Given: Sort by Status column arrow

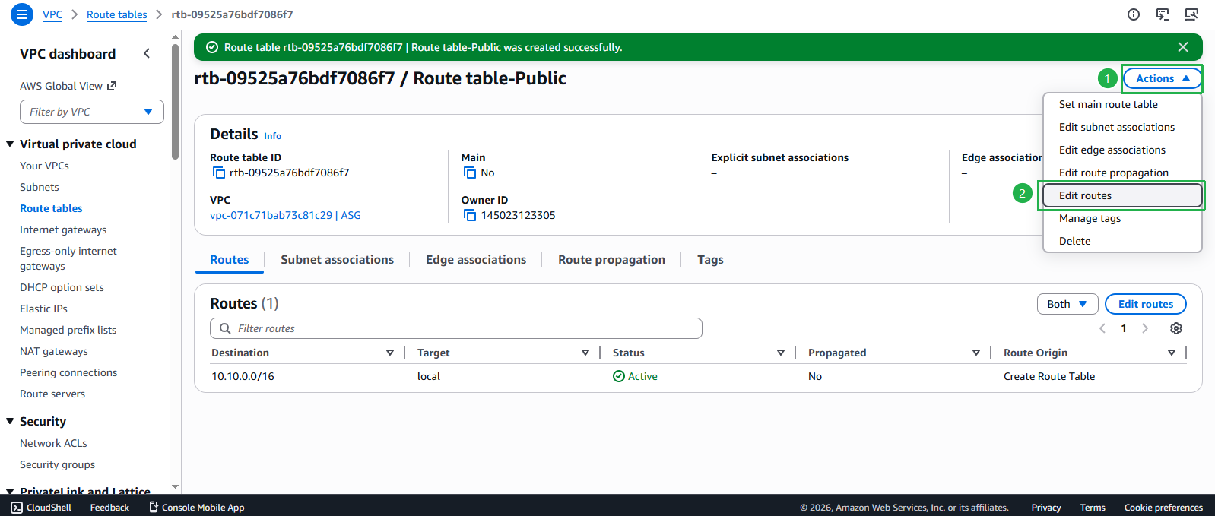Looking at the screenshot, I should 781,353.
